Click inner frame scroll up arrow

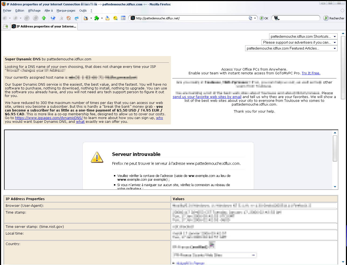(x=335, y=133)
